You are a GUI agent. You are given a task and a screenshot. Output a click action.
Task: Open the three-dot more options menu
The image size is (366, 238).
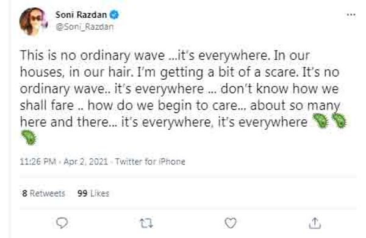[351, 15]
